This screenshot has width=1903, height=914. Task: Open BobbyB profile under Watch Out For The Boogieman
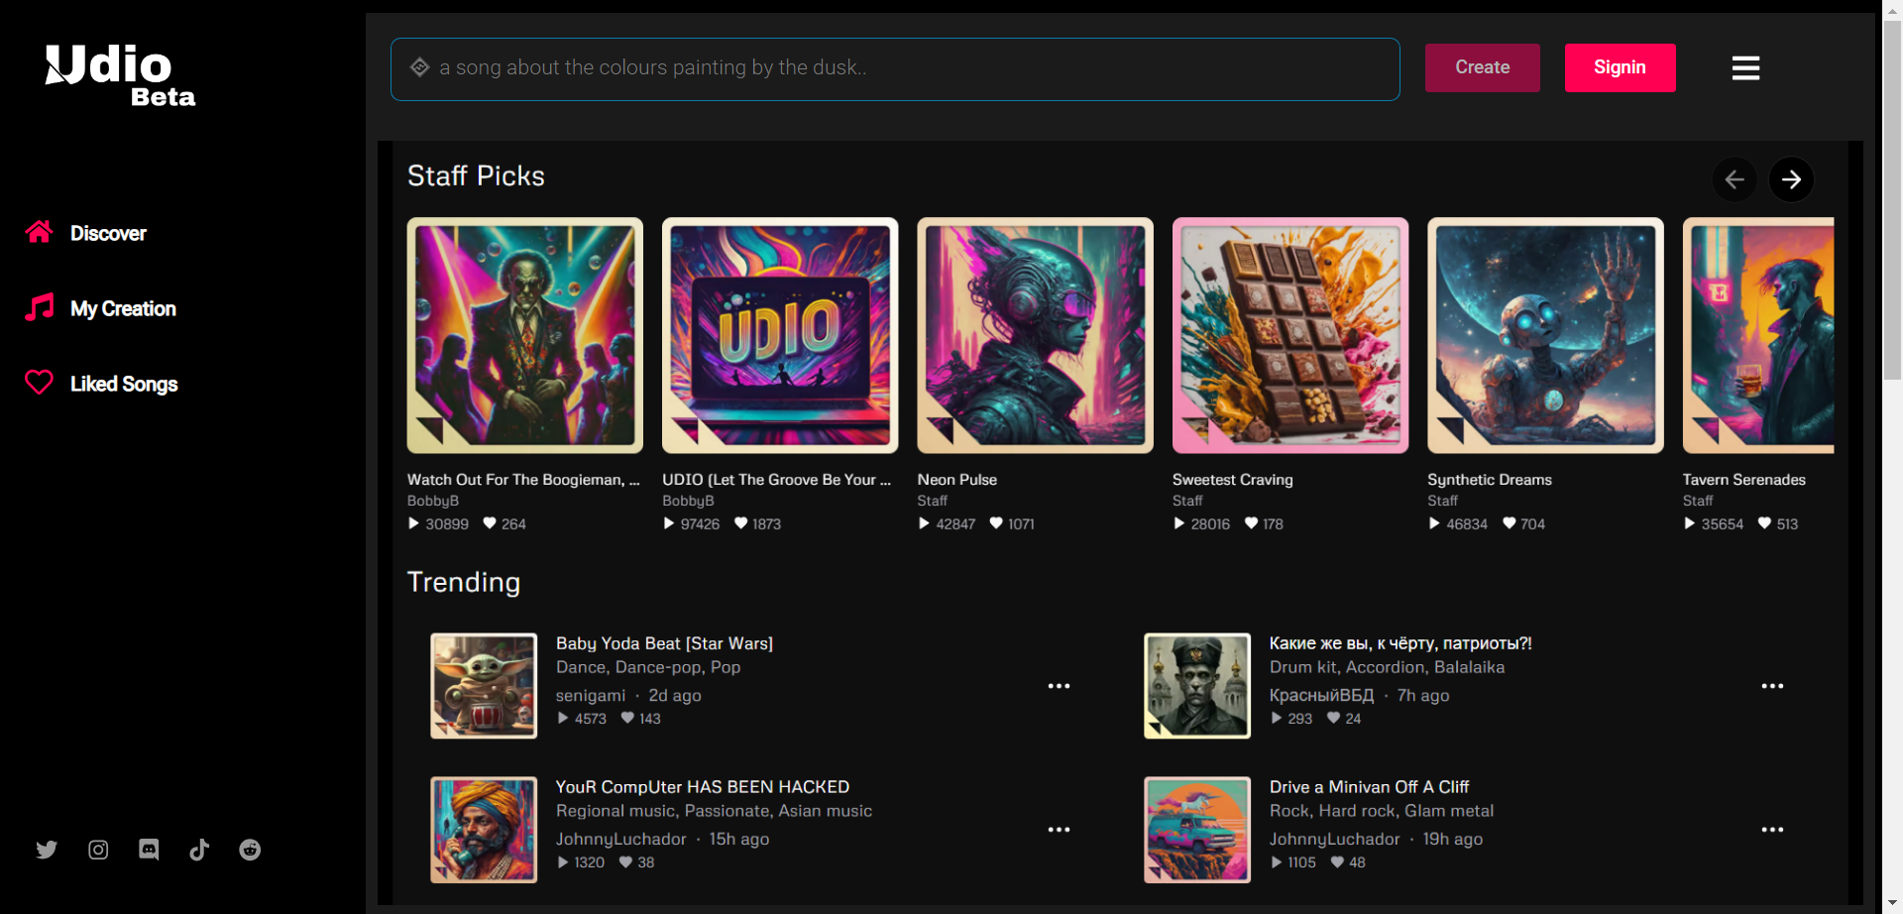pos(433,502)
